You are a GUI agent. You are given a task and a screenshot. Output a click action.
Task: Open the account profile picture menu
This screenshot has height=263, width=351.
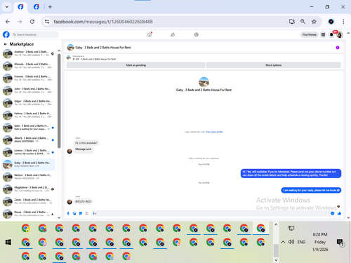pos(340,34)
